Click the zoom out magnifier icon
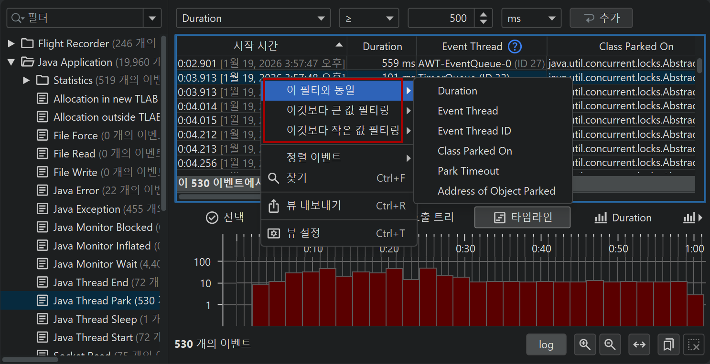This screenshot has width=710, height=364. point(610,344)
